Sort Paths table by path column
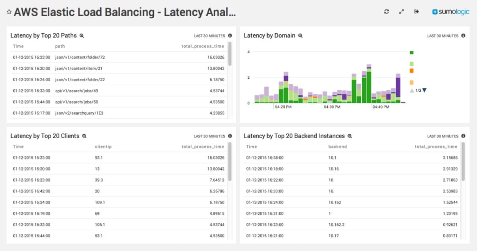This screenshot has height=251, width=477. 60,46
